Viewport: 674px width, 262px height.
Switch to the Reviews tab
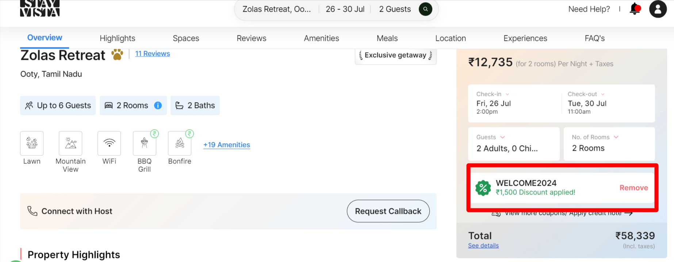click(x=251, y=38)
